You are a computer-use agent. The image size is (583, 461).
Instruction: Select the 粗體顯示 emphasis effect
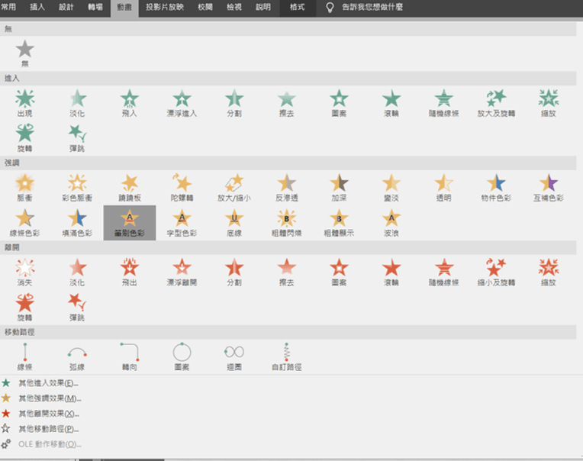click(x=339, y=223)
